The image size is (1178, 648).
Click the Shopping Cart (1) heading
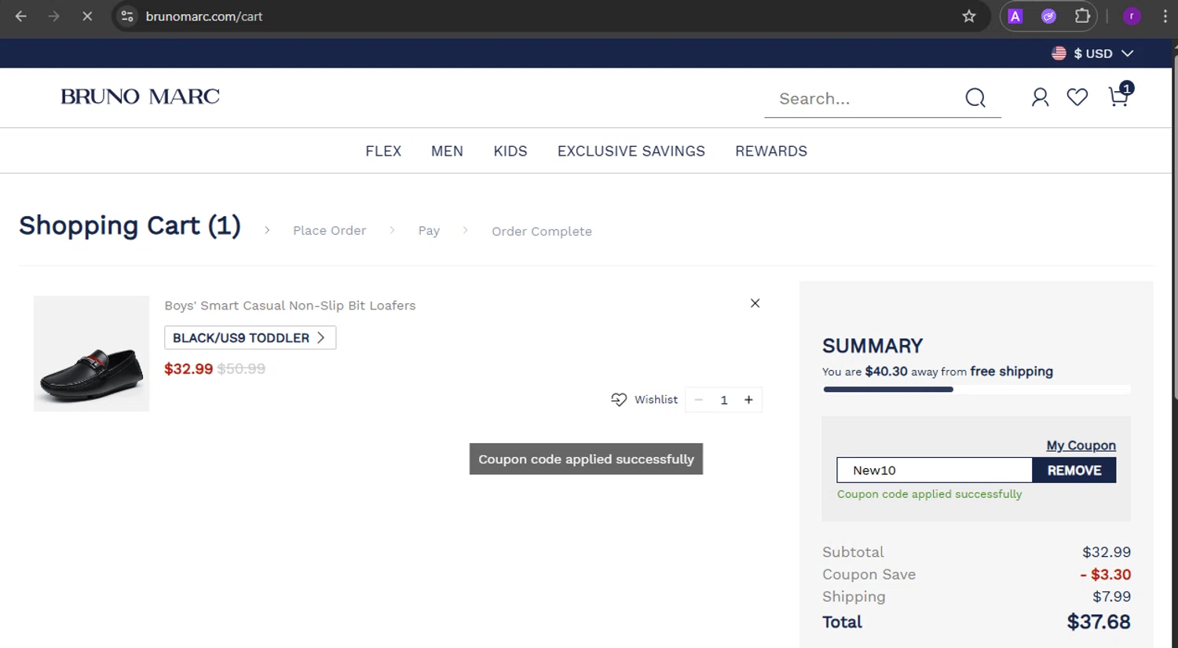[130, 225]
